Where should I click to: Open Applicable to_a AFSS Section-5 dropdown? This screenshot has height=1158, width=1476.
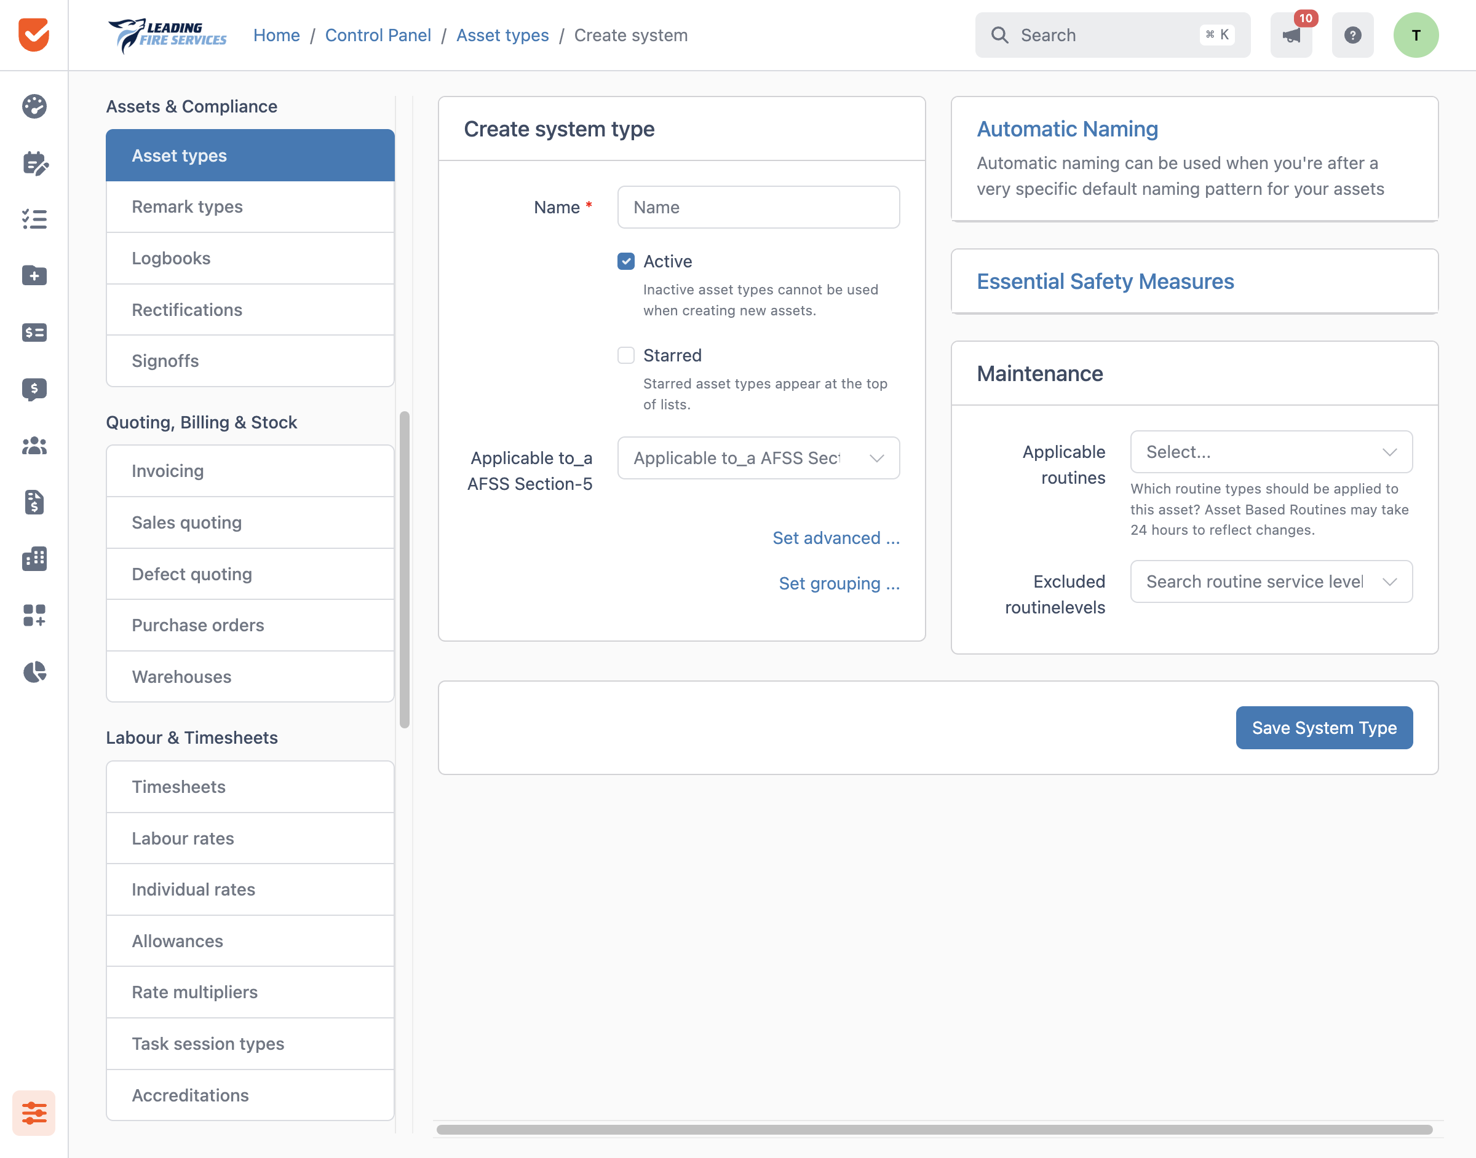[758, 459]
